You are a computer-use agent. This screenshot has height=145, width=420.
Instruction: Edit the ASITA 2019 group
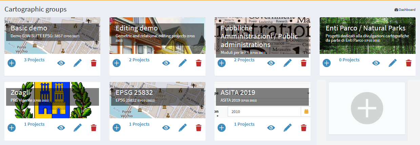tap(288, 127)
